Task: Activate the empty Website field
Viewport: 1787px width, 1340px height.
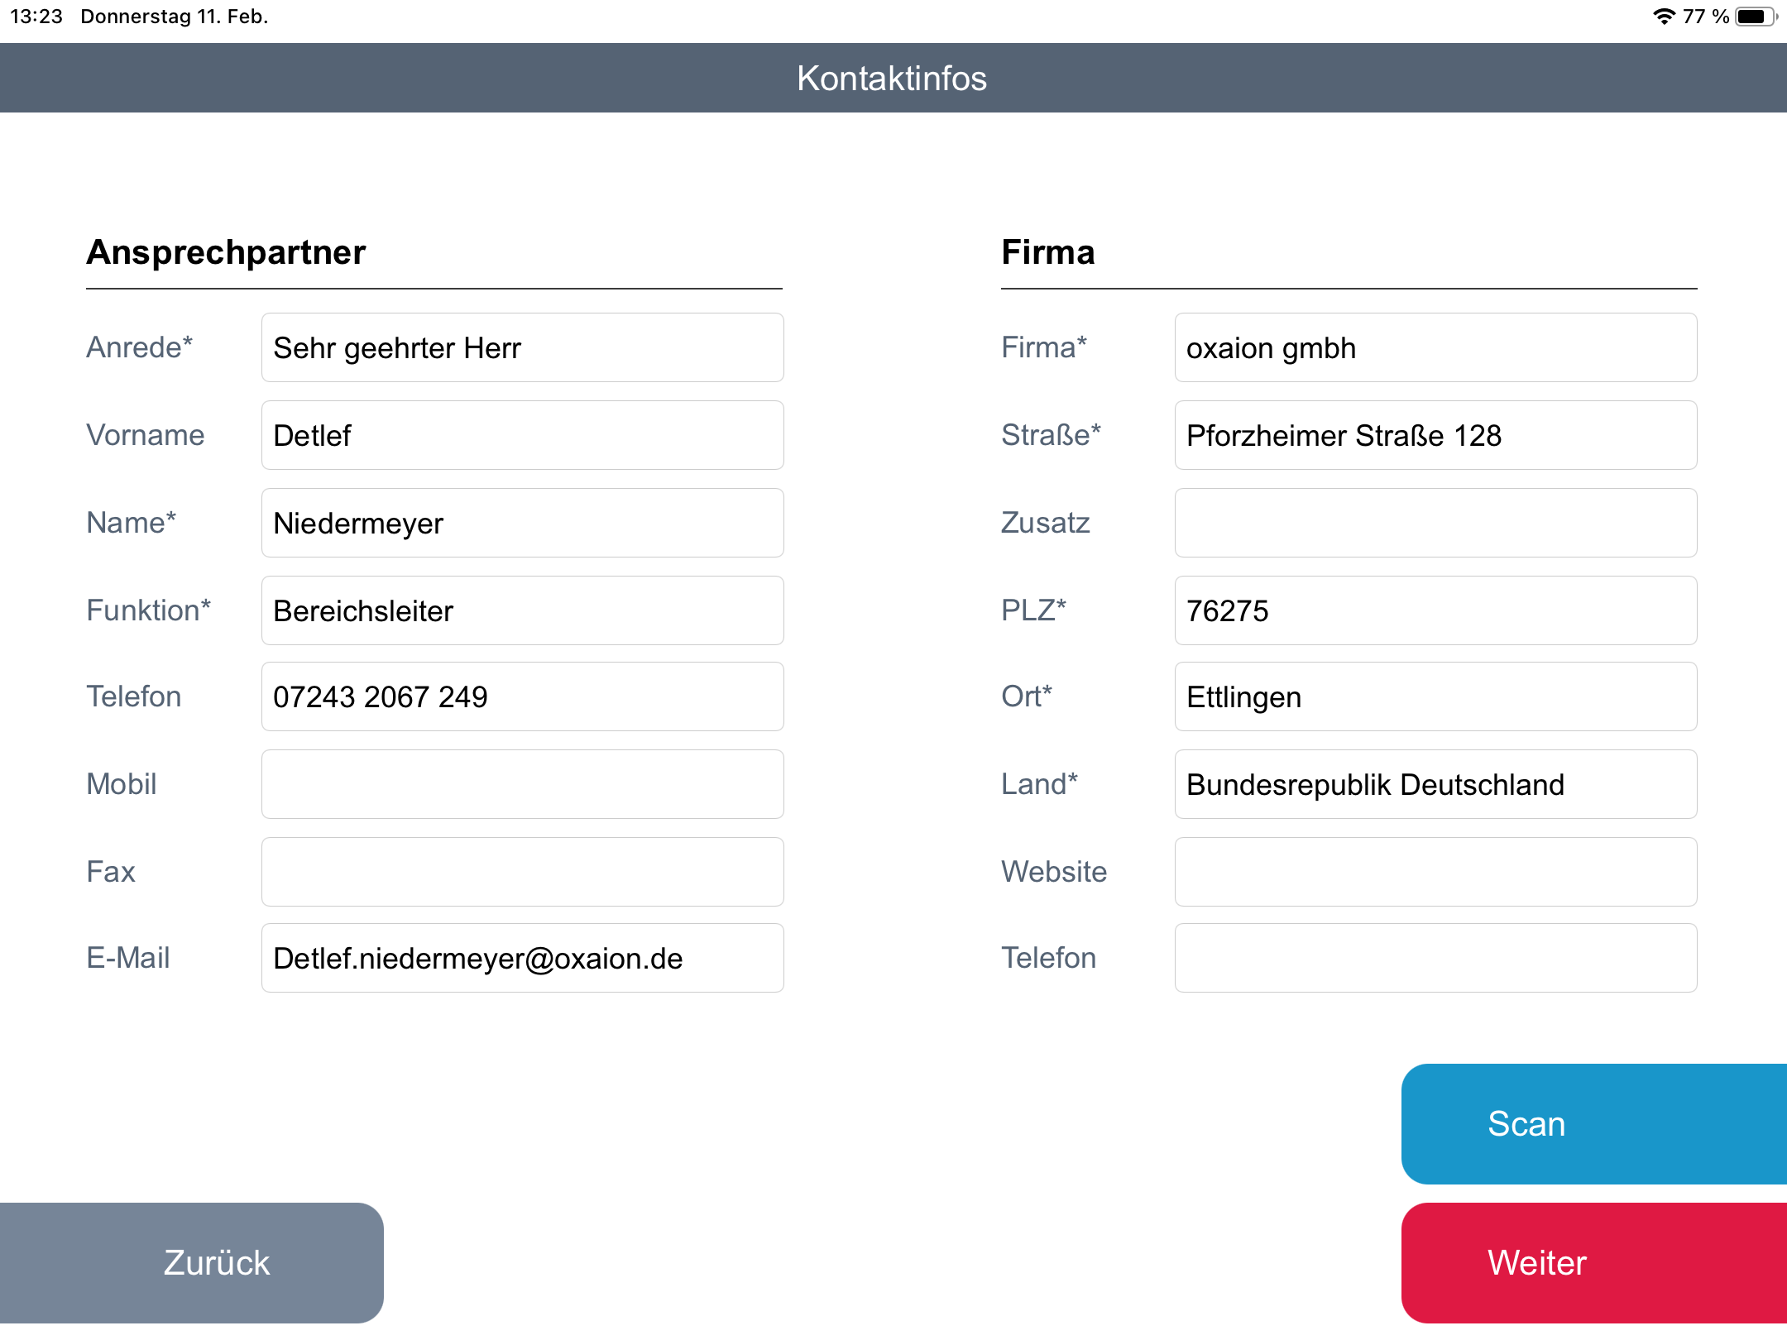Action: [x=1435, y=872]
